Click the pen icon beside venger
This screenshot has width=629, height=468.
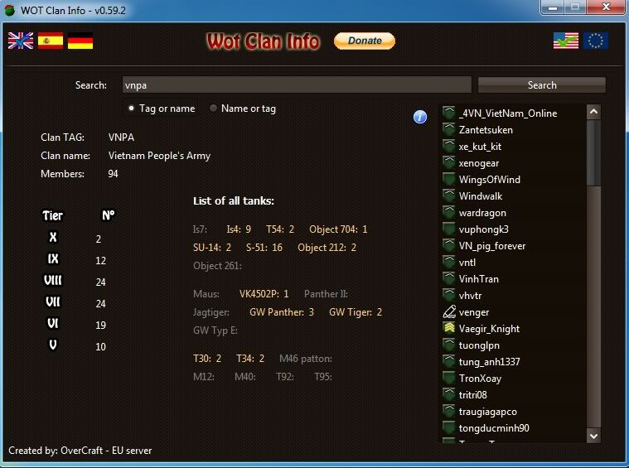(449, 311)
